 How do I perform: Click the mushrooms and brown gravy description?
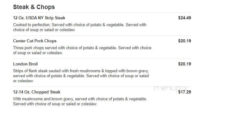(x=80, y=101)
